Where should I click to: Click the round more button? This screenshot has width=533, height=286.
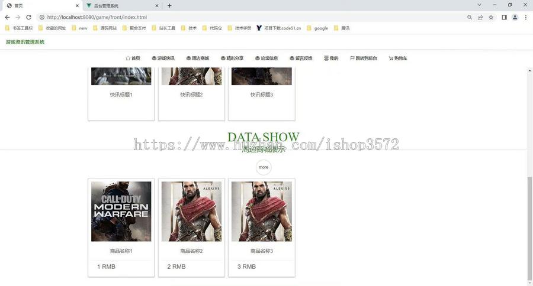pos(264,167)
